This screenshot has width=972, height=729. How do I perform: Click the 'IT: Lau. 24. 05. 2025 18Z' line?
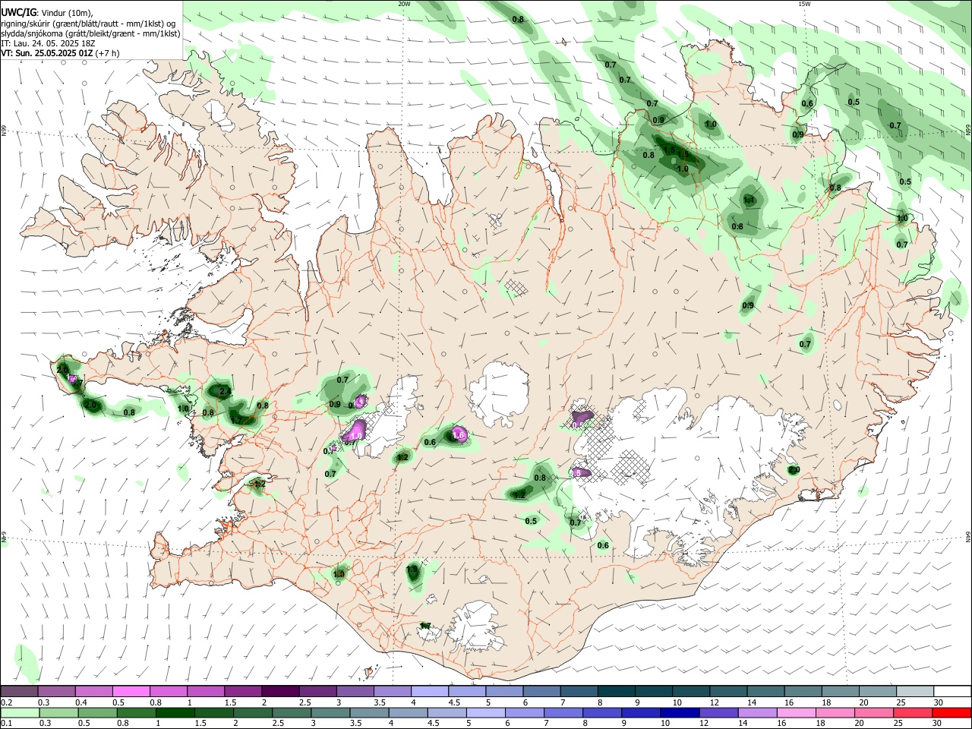pyautogui.click(x=48, y=43)
